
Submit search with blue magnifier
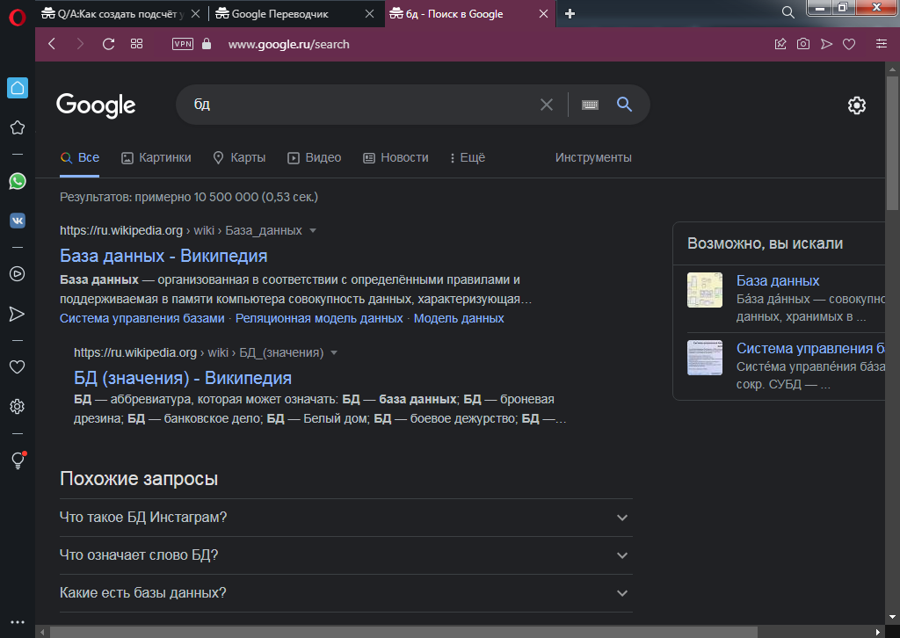click(625, 105)
